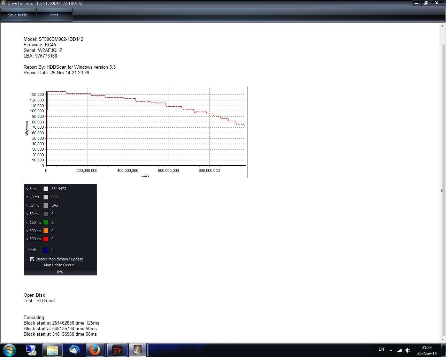Click the dark gray < 50 ms swatch
446x357 pixels.
pyautogui.click(x=46, y=214)
